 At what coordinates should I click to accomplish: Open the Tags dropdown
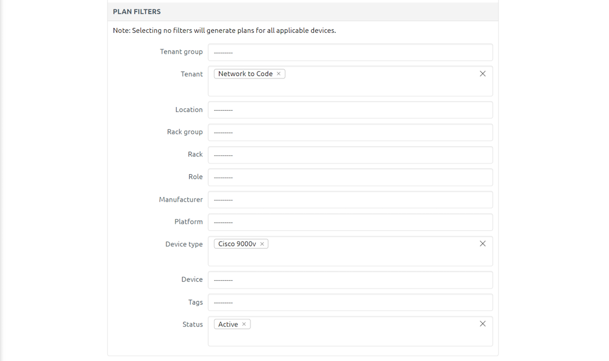pyautogui.click(x=350, y=302)
